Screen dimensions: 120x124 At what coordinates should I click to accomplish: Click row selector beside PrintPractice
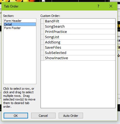click(x=42, y=32)
